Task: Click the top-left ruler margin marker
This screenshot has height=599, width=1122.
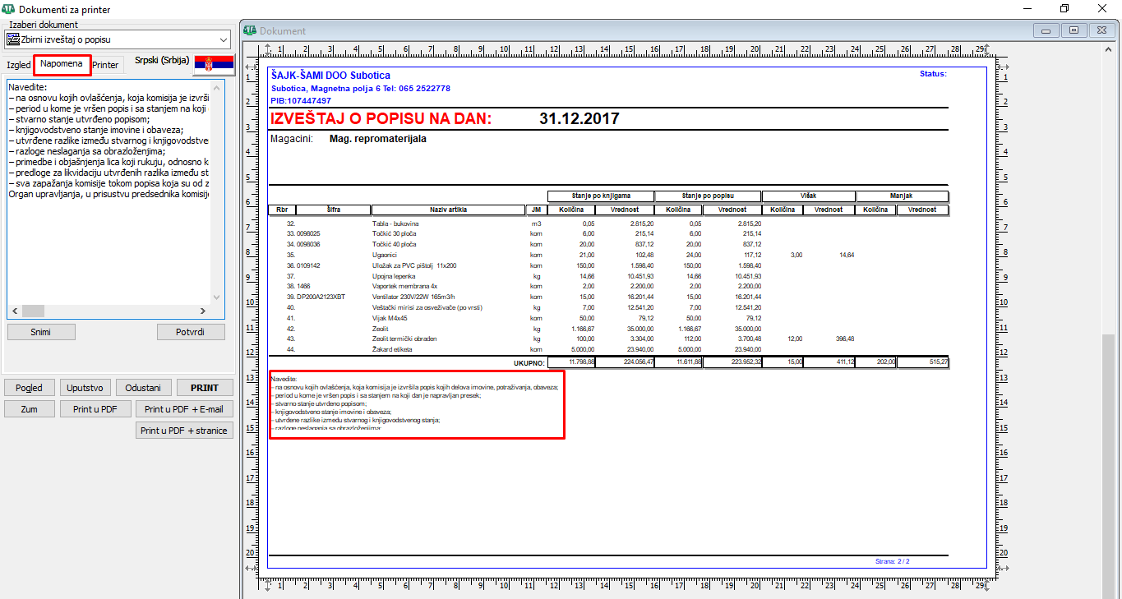Action: point(268,48)
